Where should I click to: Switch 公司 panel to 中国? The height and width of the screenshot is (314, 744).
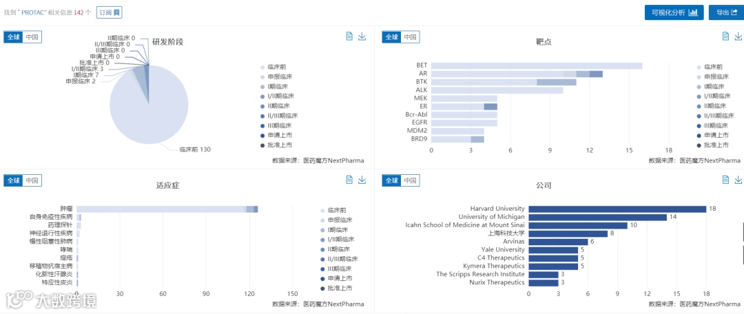pos(411,180)
